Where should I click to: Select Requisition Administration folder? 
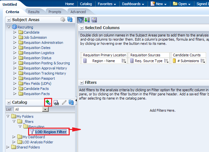pos(43,43)
